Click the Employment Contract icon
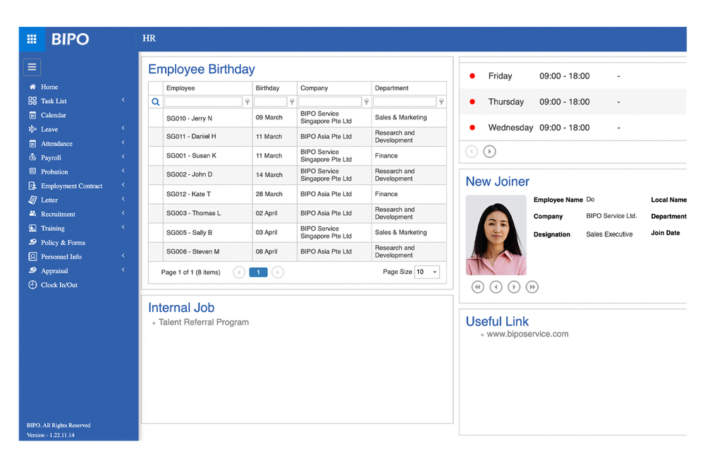Screen dimensions: 705x470 tap(32, 186)
